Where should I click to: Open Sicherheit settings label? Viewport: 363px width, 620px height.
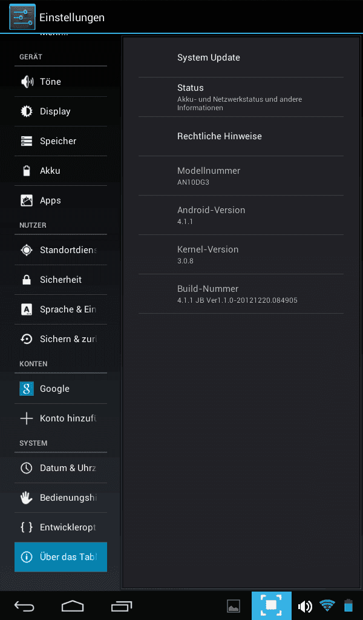(60, 280)
